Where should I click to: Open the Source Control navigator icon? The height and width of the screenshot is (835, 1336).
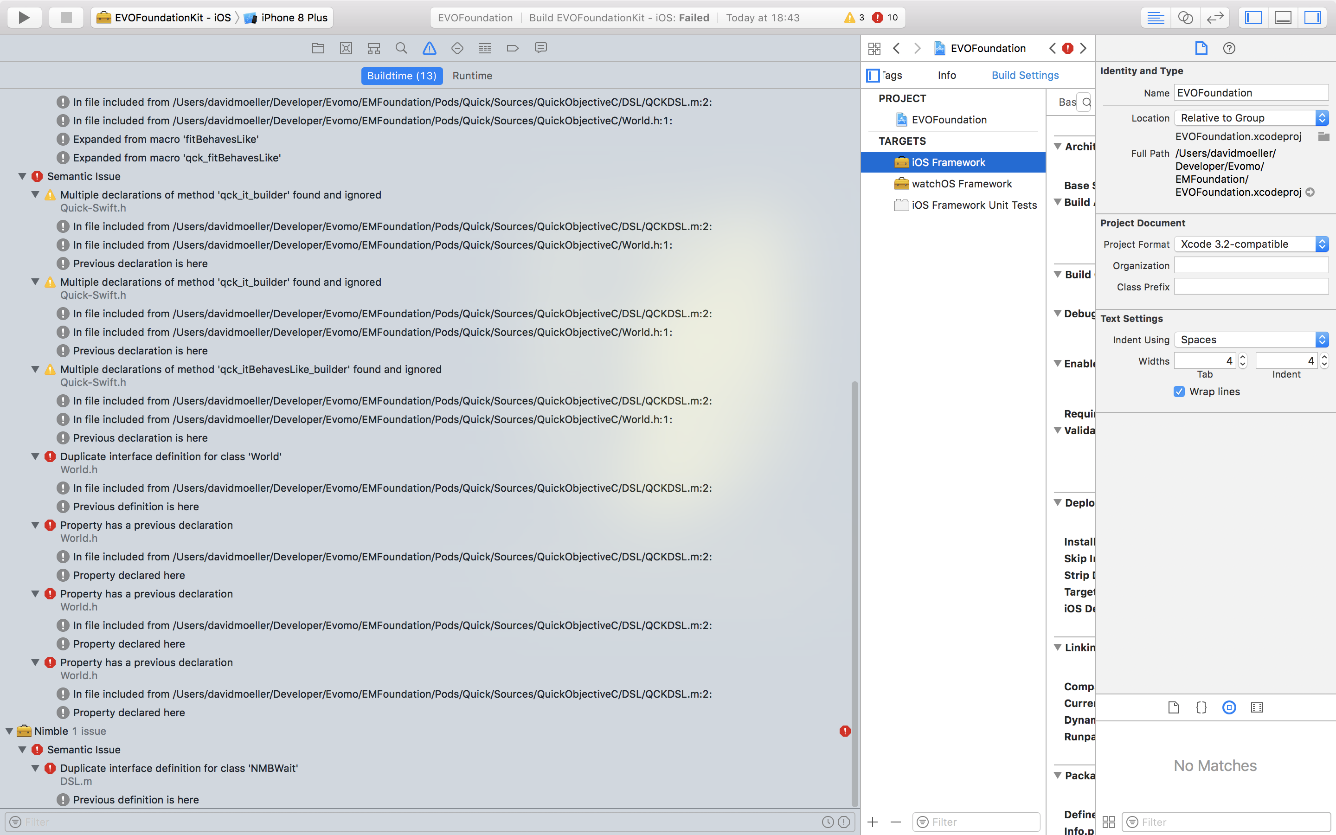(x=346, y=48)
